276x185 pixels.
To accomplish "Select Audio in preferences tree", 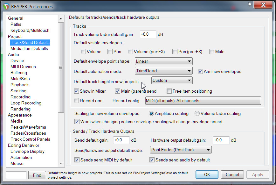I will [x=13, y=54].
